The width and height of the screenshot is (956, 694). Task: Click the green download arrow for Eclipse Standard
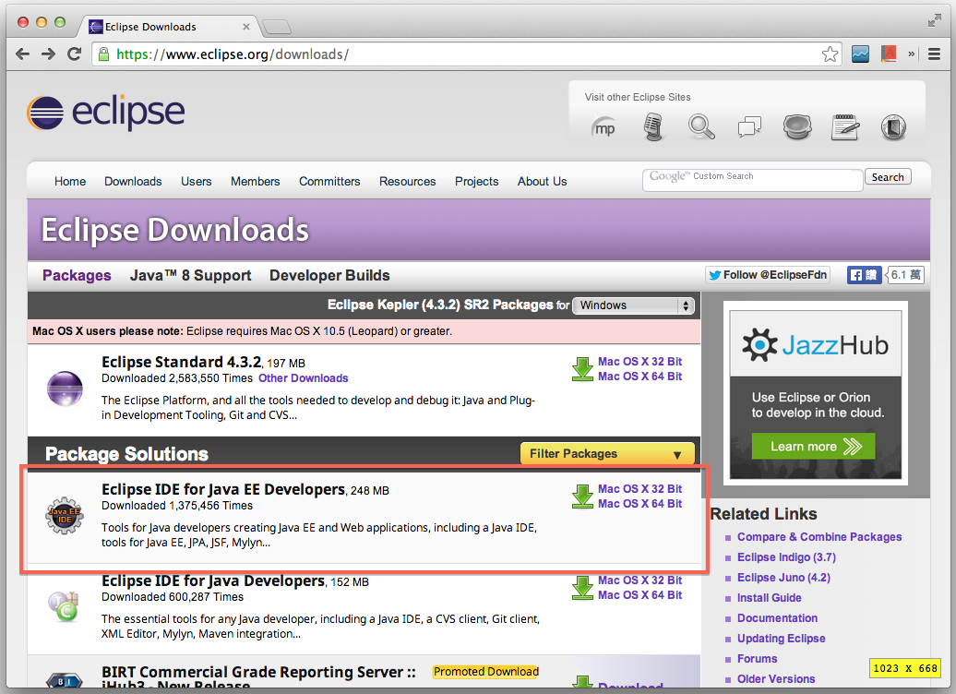(582, 369)
